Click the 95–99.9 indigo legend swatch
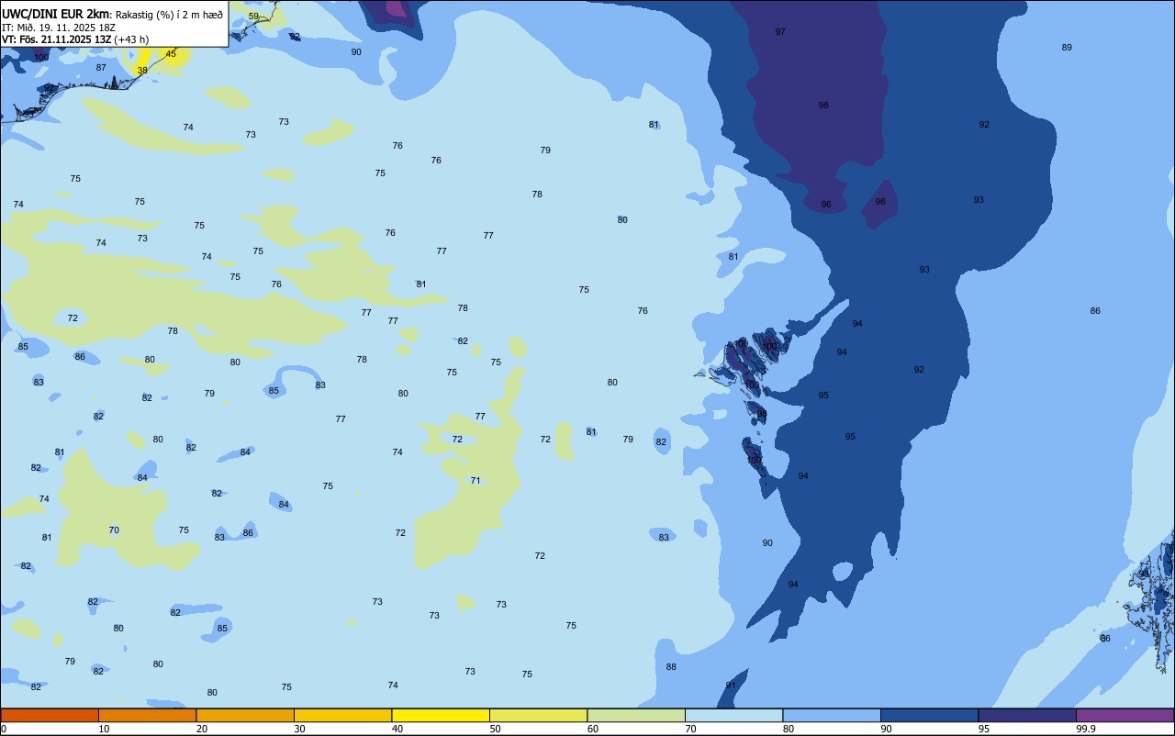 [x=1027, y=715]
